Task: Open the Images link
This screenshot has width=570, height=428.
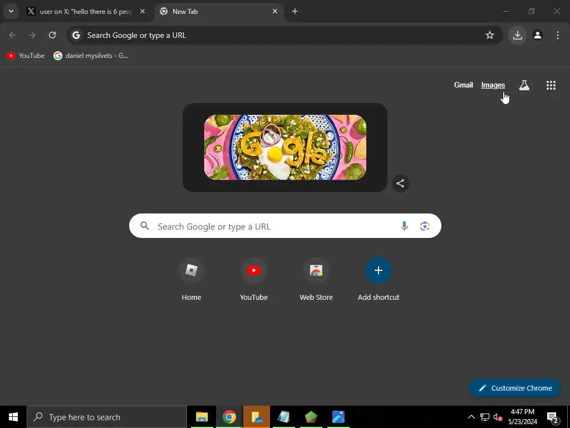Action: point(493,85)
